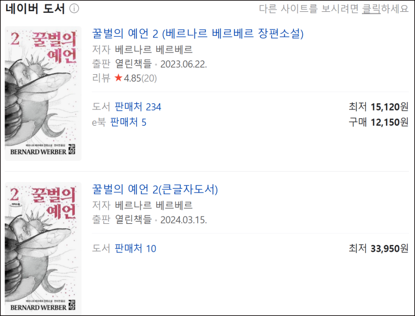The image size is (415, 316).
Task: Select author 베르나르 베르베르 of the first book
Action: [154, 50]
